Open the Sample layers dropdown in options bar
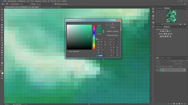The image size is (188, 105). [x=45, y=4]
